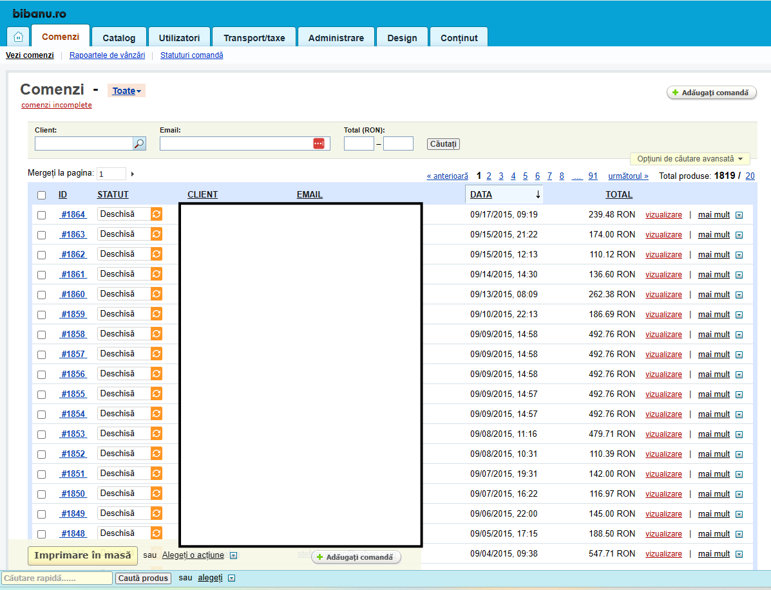Check the box for order #1864

[42, 215]
